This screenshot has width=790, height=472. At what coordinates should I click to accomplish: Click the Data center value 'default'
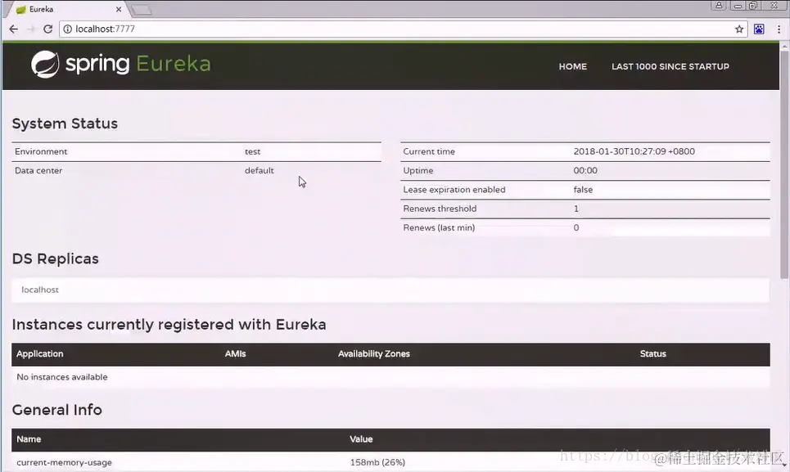pyautogui.click(x=259, y=171)
